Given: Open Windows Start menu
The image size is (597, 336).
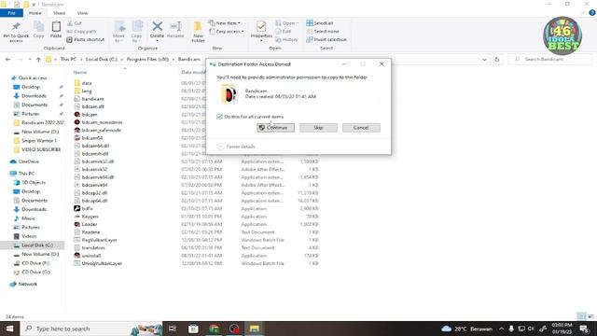Looking at the screenshot, I should [x=9, y=329].
